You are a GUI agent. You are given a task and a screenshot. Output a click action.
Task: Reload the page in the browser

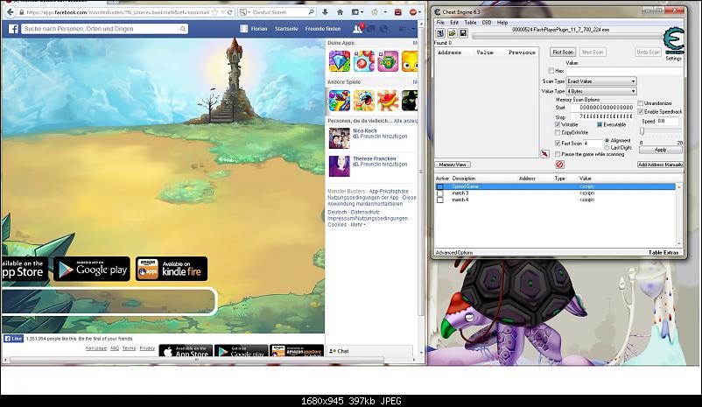tap(230, 12)
